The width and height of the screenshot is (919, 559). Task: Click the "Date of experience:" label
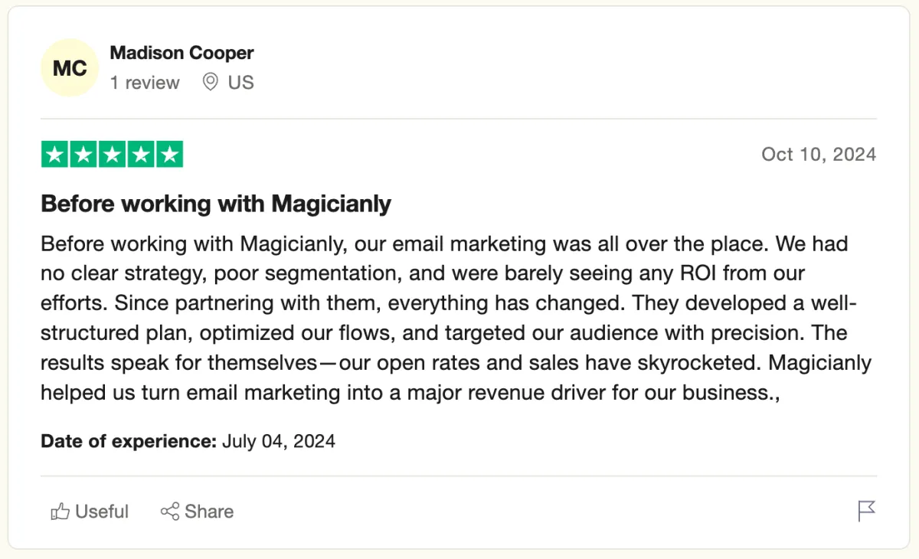click(x=129, y=442)
